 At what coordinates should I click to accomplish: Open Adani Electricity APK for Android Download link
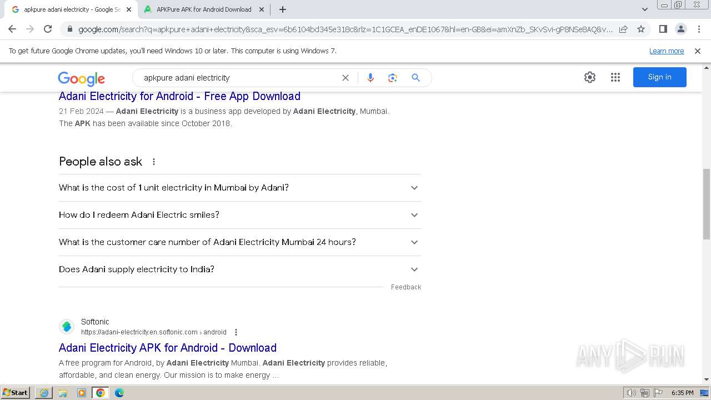[x=168, y=348]
